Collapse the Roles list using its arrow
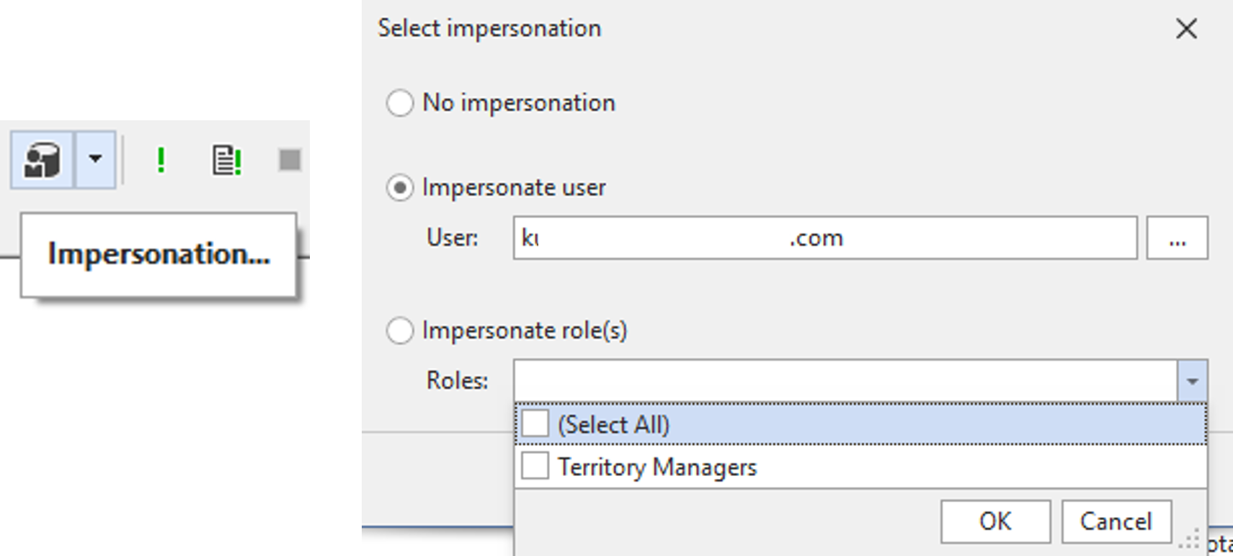 [1192, 380]
